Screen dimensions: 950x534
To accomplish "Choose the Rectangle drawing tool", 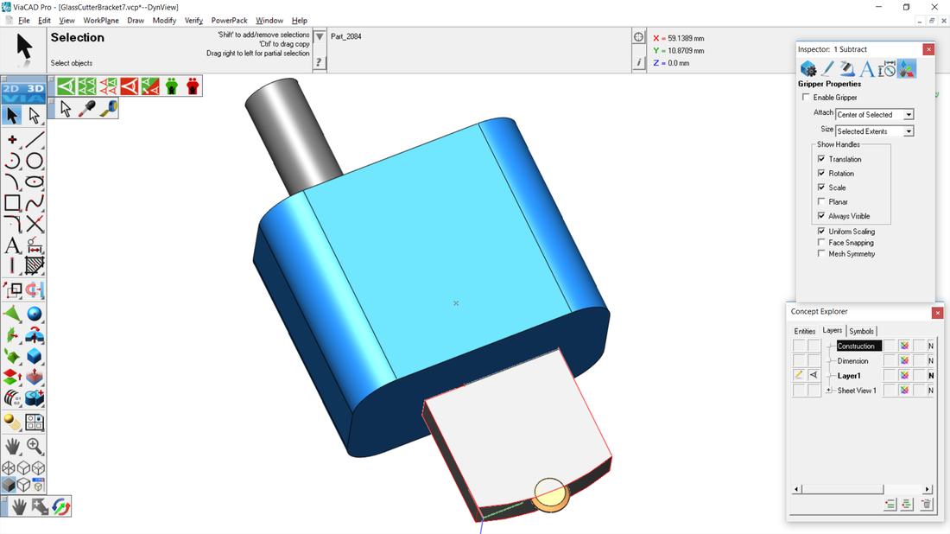I will pos(12,203).
